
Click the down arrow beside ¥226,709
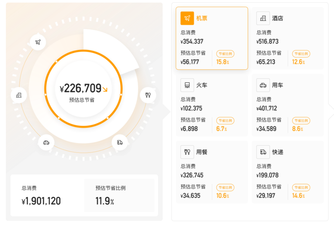[x=105, y=89]
